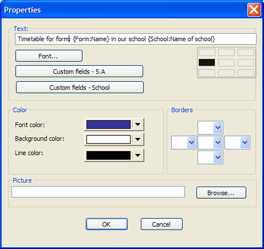Screen dimensions: 264x249
Task: Open the Font... dialog button
Action: click(49, 56)
